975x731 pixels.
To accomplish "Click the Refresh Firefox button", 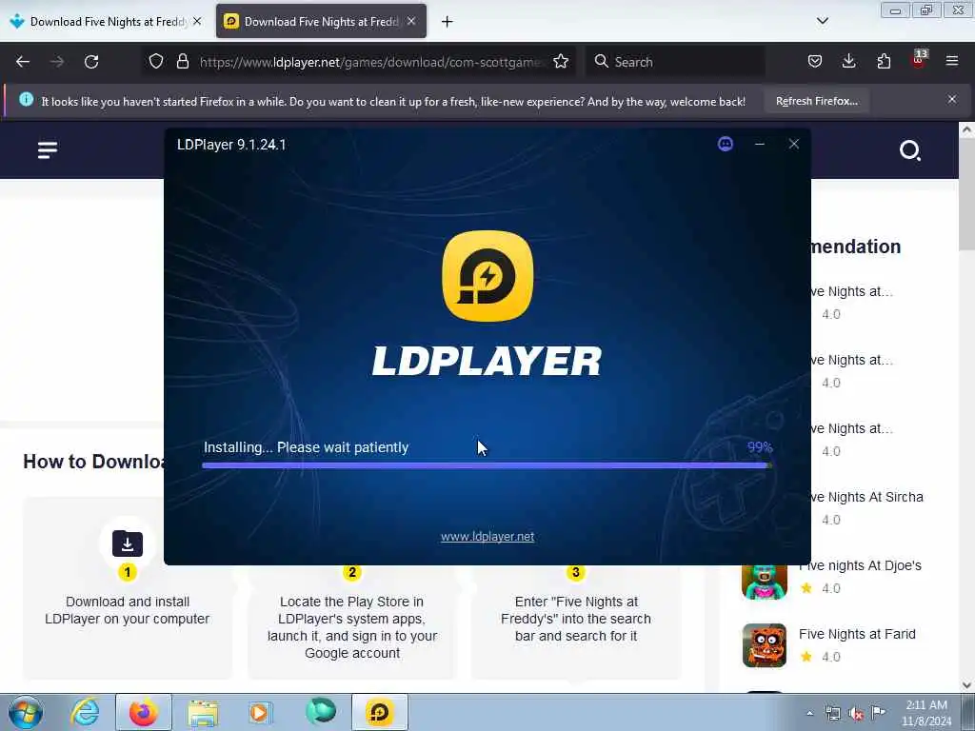I will 816,101.
